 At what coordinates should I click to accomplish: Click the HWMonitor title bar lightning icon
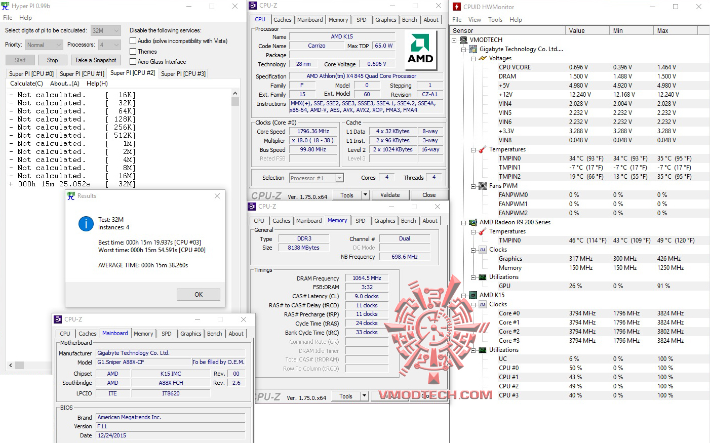tap(457, 7)
